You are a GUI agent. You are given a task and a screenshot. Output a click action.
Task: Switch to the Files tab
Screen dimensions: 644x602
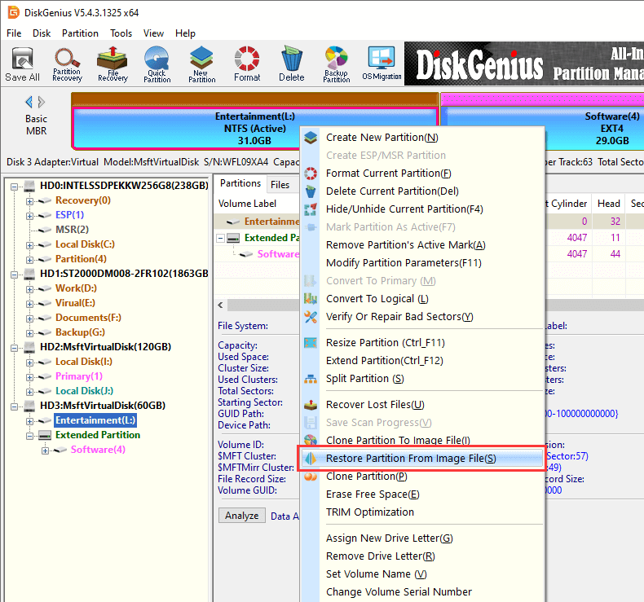coord(280,184)
